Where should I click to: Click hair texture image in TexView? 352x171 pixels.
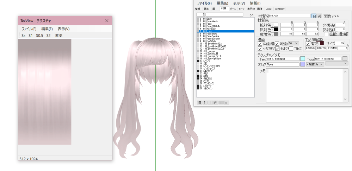tap(45, 92)
